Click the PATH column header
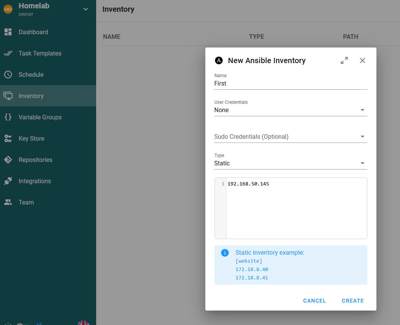400x325 pixels. tap(351, 37)
